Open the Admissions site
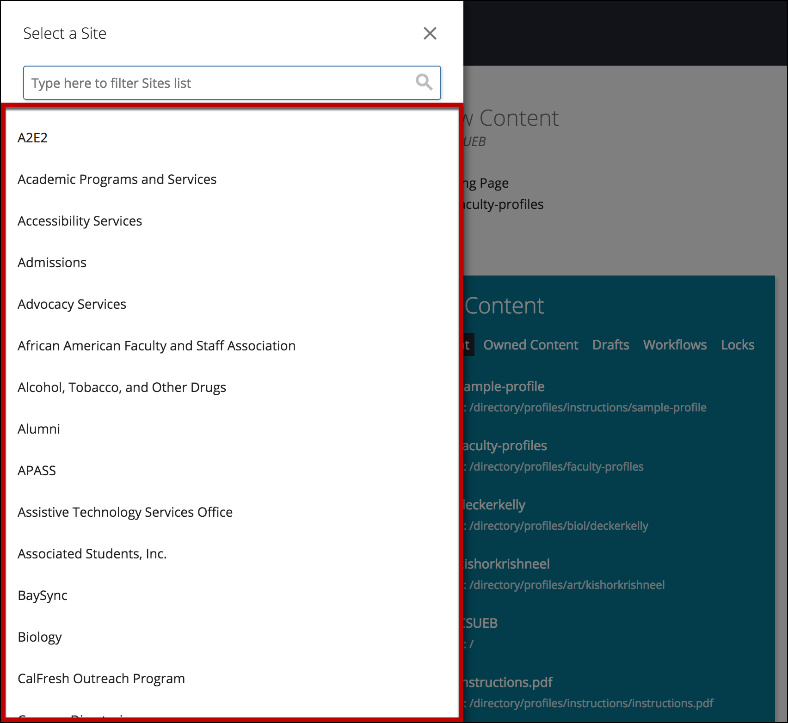 (52, 263)
